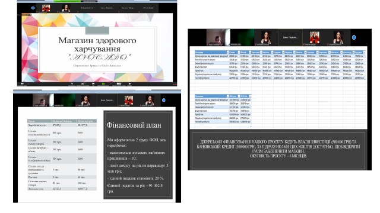Open Показник filter dropdown in yearly table
The height and width of the screenshot is (213, 380).
227,96
